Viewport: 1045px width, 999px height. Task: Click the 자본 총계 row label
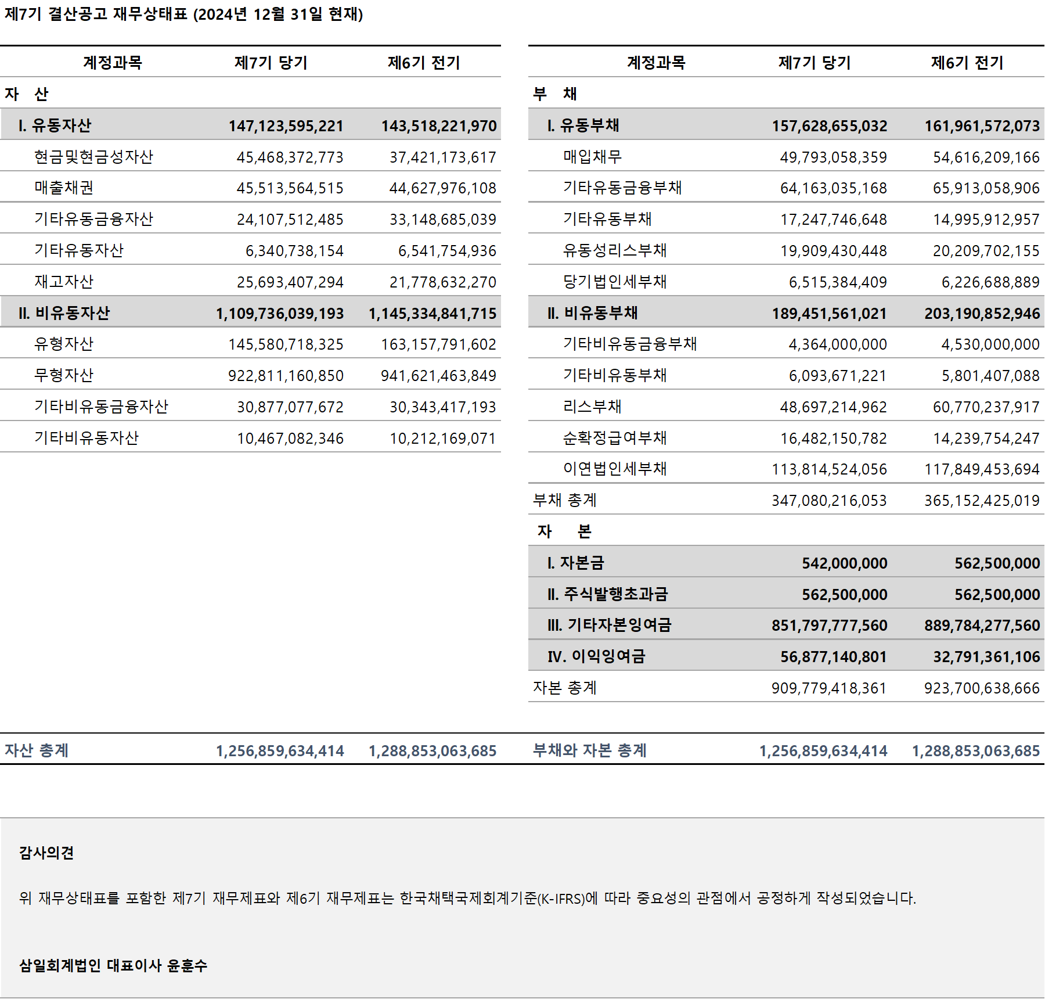click(565, 688)
